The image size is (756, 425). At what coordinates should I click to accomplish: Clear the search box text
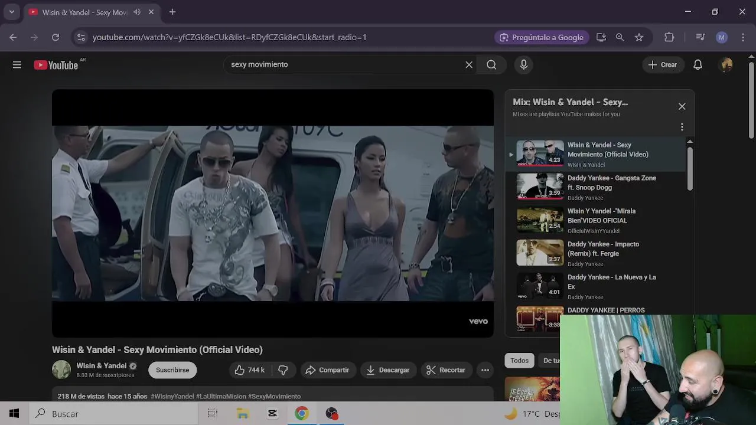pyautogui.click(x=469, y=65)
